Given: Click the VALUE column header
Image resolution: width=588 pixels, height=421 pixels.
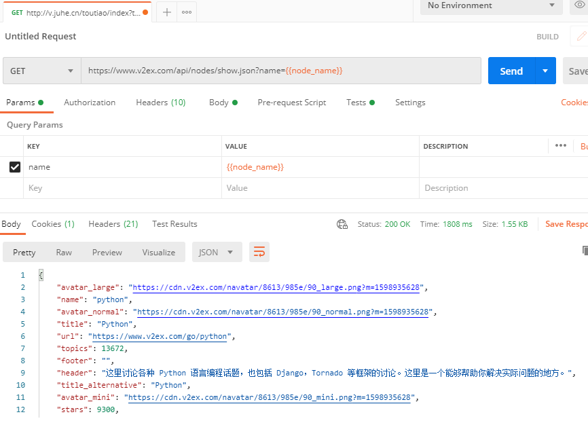Looking at the screenshot, I should coord(236,146).
